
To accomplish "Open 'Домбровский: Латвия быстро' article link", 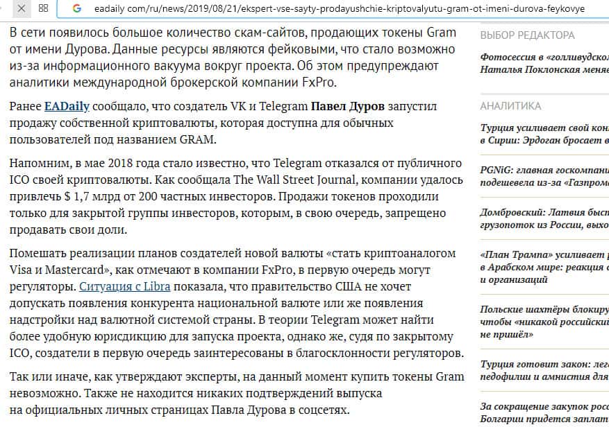I will pos(544,218).
